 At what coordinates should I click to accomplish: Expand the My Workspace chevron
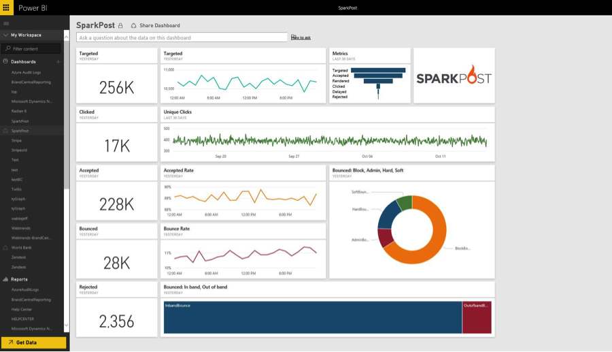[x=5, y=35]
